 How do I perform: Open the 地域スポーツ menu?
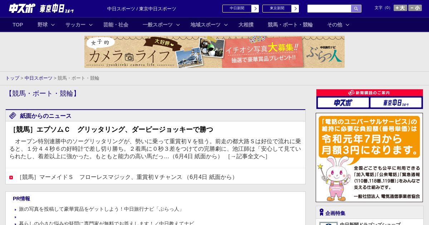tap(206, 25)
